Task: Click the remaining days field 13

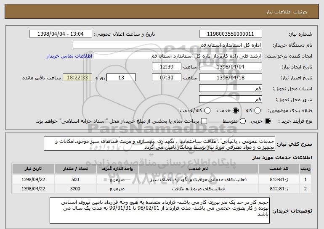Action: click(x=121, y=78)
